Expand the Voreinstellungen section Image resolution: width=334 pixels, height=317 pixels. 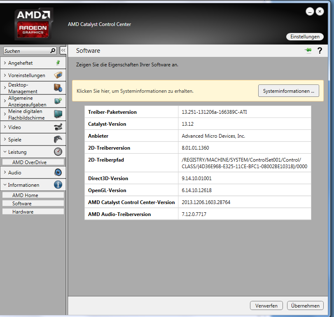tap(5, 75)
